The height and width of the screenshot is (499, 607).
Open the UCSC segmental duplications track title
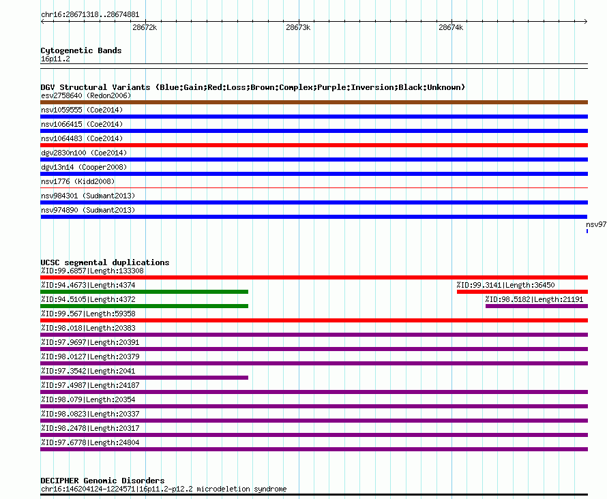click(105, 262)
